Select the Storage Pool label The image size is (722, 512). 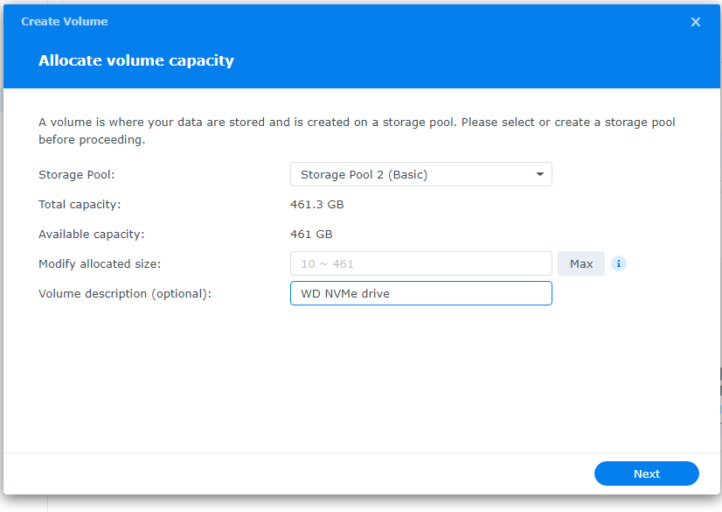coord(76,174)
